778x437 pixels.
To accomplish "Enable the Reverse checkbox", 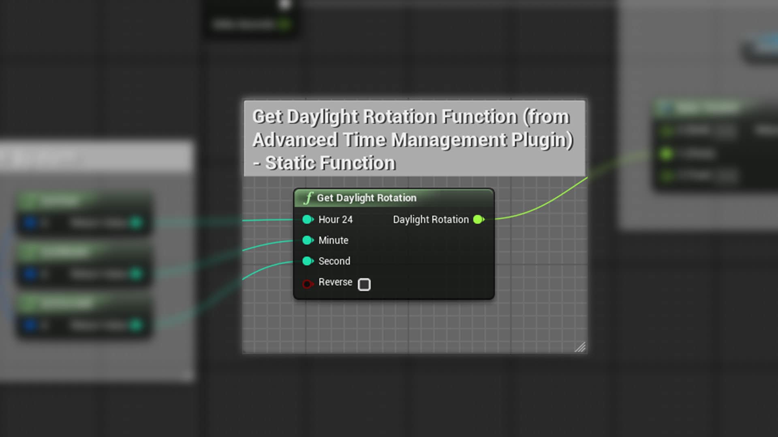I will tap(364, 284).
